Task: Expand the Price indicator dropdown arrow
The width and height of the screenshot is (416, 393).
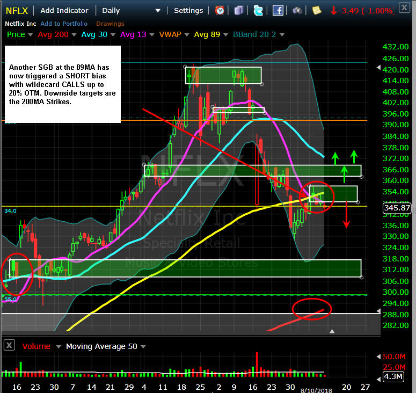Action: pyautogui.click(x=31, y=34)
